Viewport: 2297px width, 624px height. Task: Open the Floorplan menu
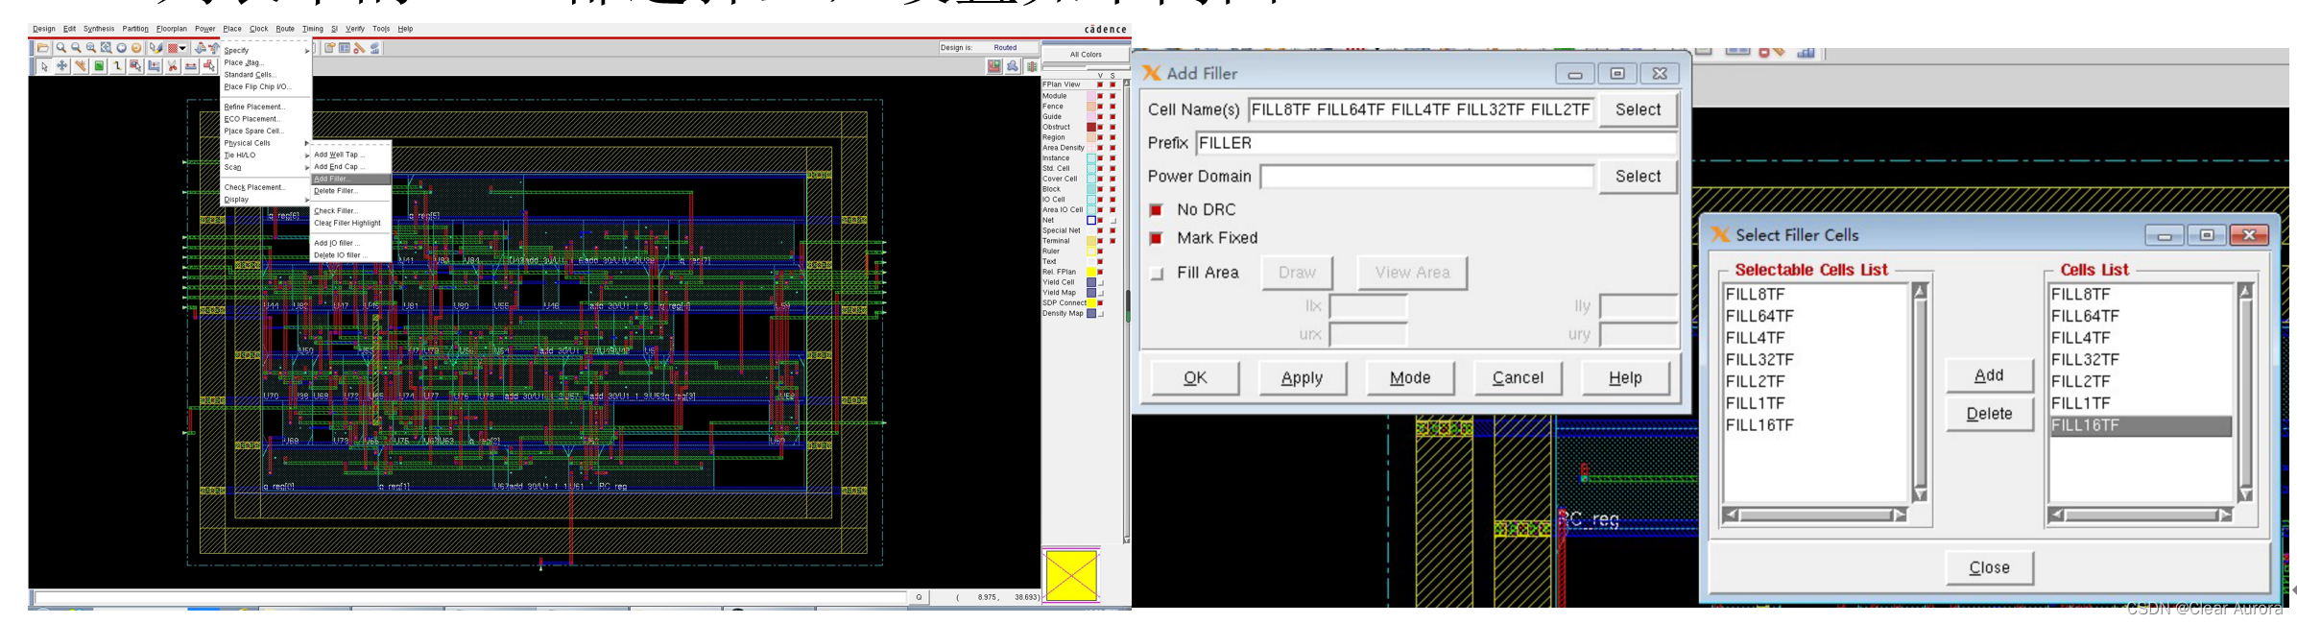[x=172, y=29]
